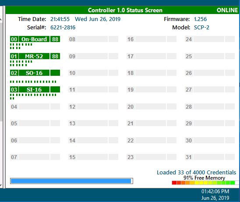
Task: Click the SO-16 output indicator dots row
Action: click(33, 82)
